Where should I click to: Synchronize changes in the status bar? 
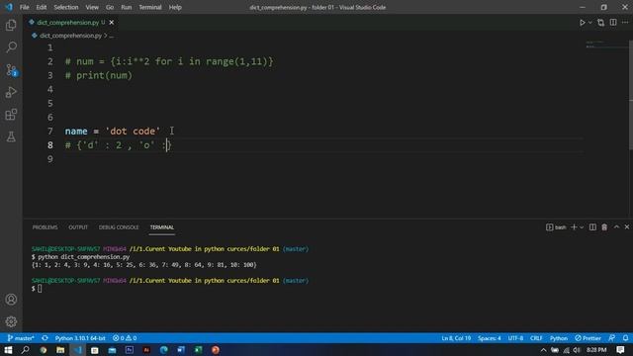tap(45, 338)
